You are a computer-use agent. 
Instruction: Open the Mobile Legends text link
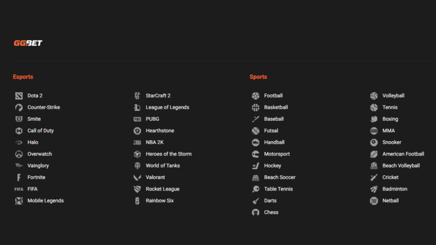46,201
